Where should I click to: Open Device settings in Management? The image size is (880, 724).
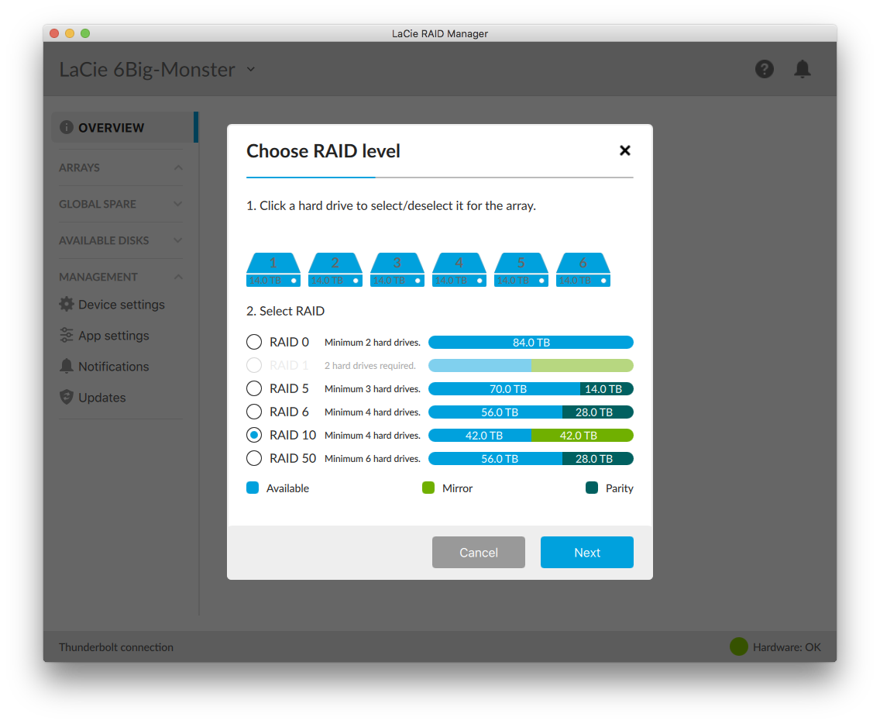click(121, 305)
